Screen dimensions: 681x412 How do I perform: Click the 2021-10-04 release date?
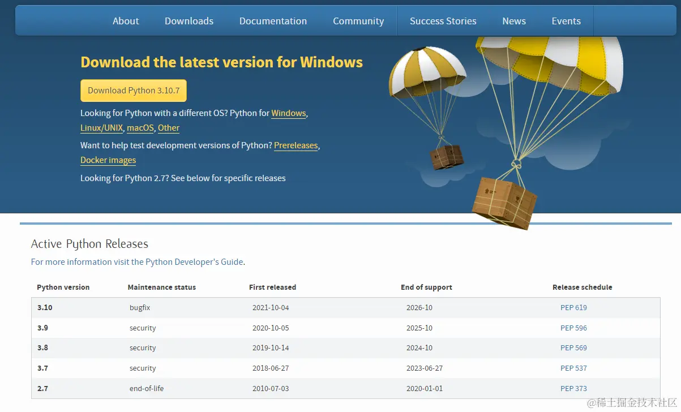click(x=271, y=308)
